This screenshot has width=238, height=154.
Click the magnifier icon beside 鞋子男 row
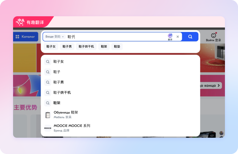[x=48, y=82]
